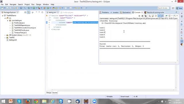Toggle code folding on test line 2
The width and height of the screenshot is (184, 104).
(x=50, y=18)
